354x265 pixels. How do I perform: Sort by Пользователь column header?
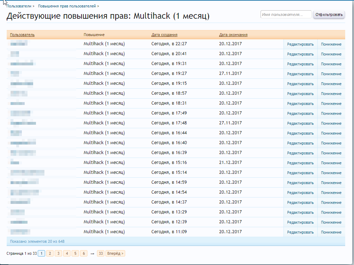[22, 35]
